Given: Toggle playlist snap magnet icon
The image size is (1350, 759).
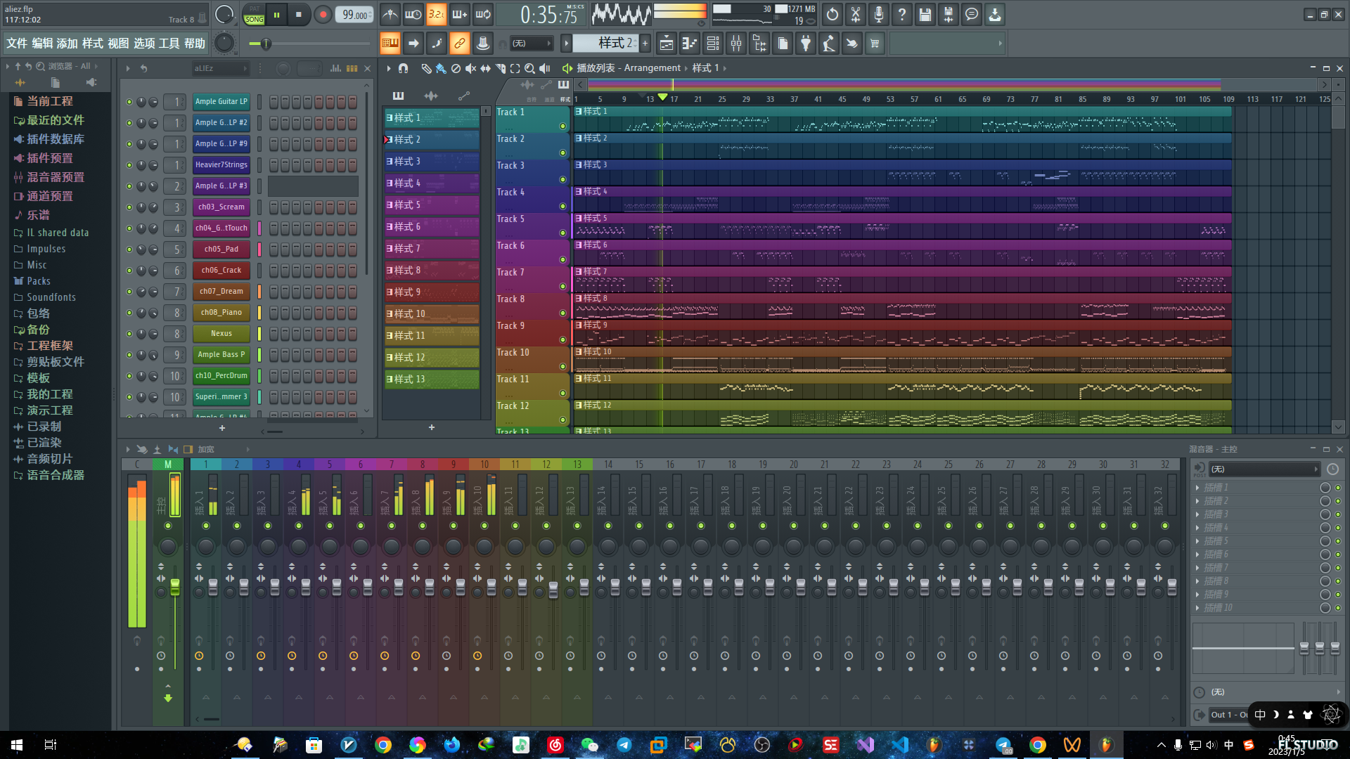Looking at the screenshot, I should [x=403, y=68].
